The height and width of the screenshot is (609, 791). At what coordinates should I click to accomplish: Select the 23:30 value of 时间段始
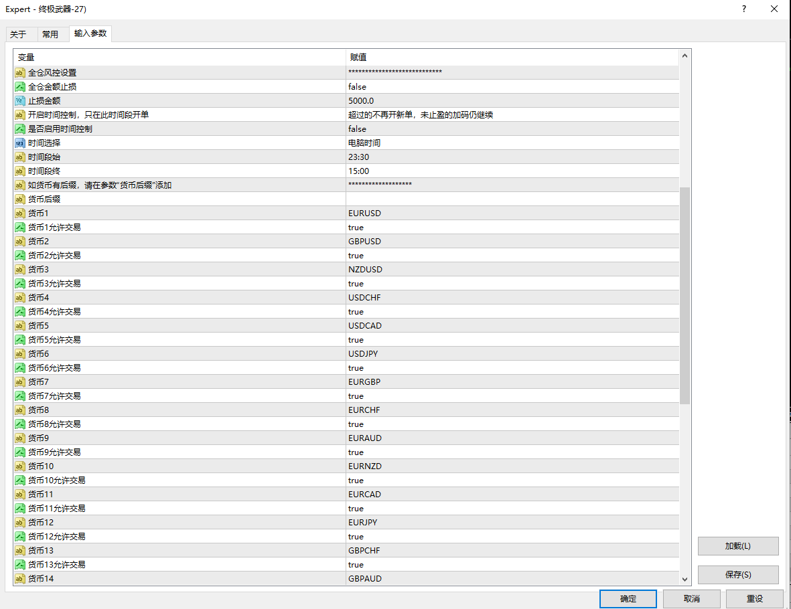(512, 157)
